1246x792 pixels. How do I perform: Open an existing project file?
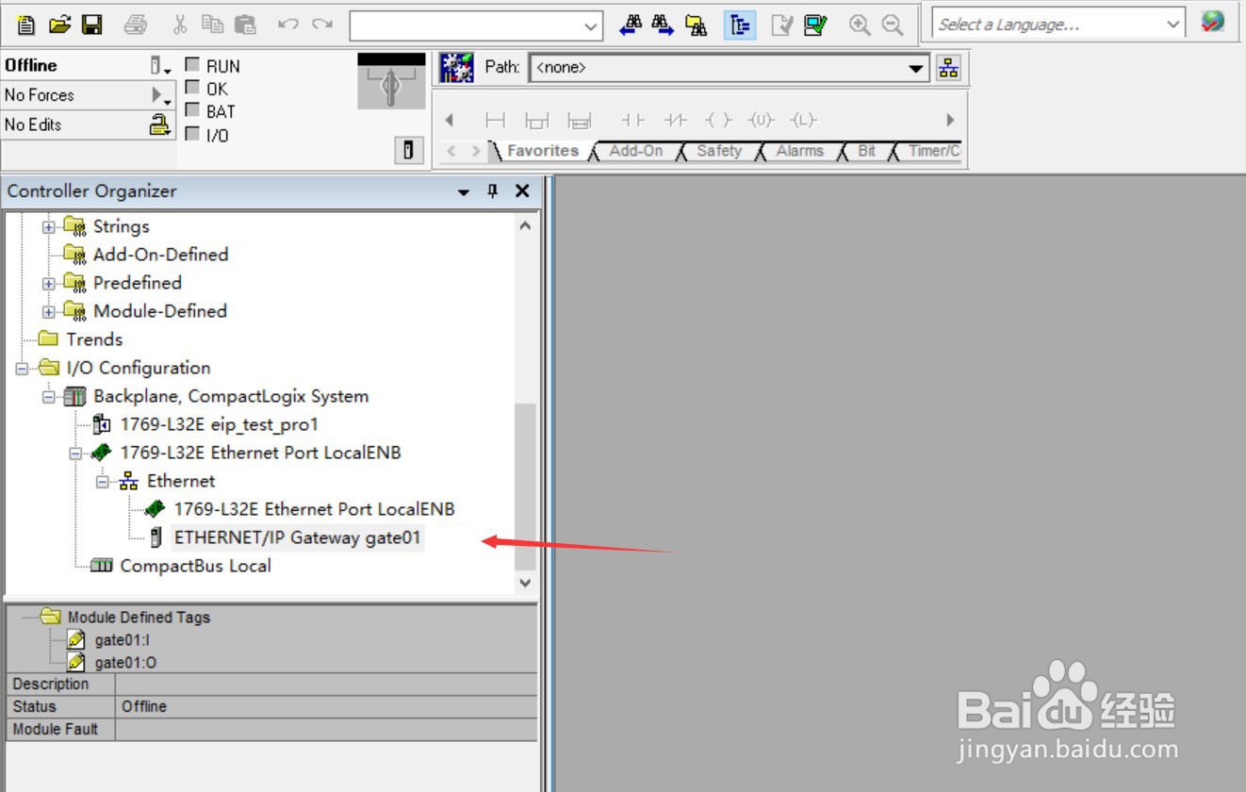[59, 25]
